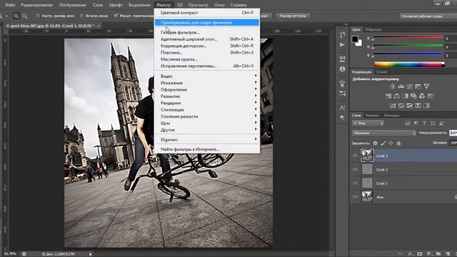Image resolution: width=457 pixels, height=257 pixels.
Task: Click the foreground black color swatch
Action: [355, 39]
